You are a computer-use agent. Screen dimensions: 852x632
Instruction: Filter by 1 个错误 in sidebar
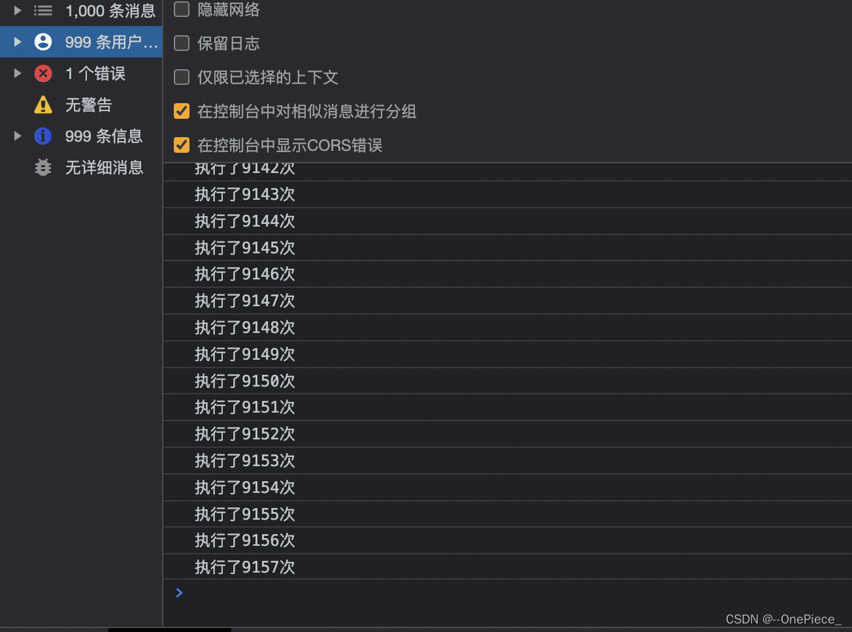[81, 73]
